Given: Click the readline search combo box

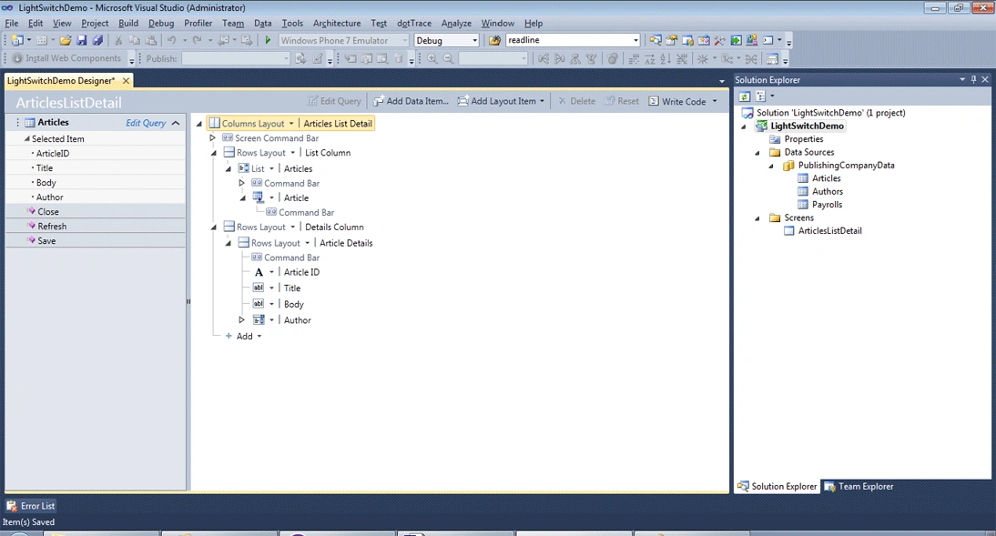Looking at the screenshot, I should [x=573, y=40].
